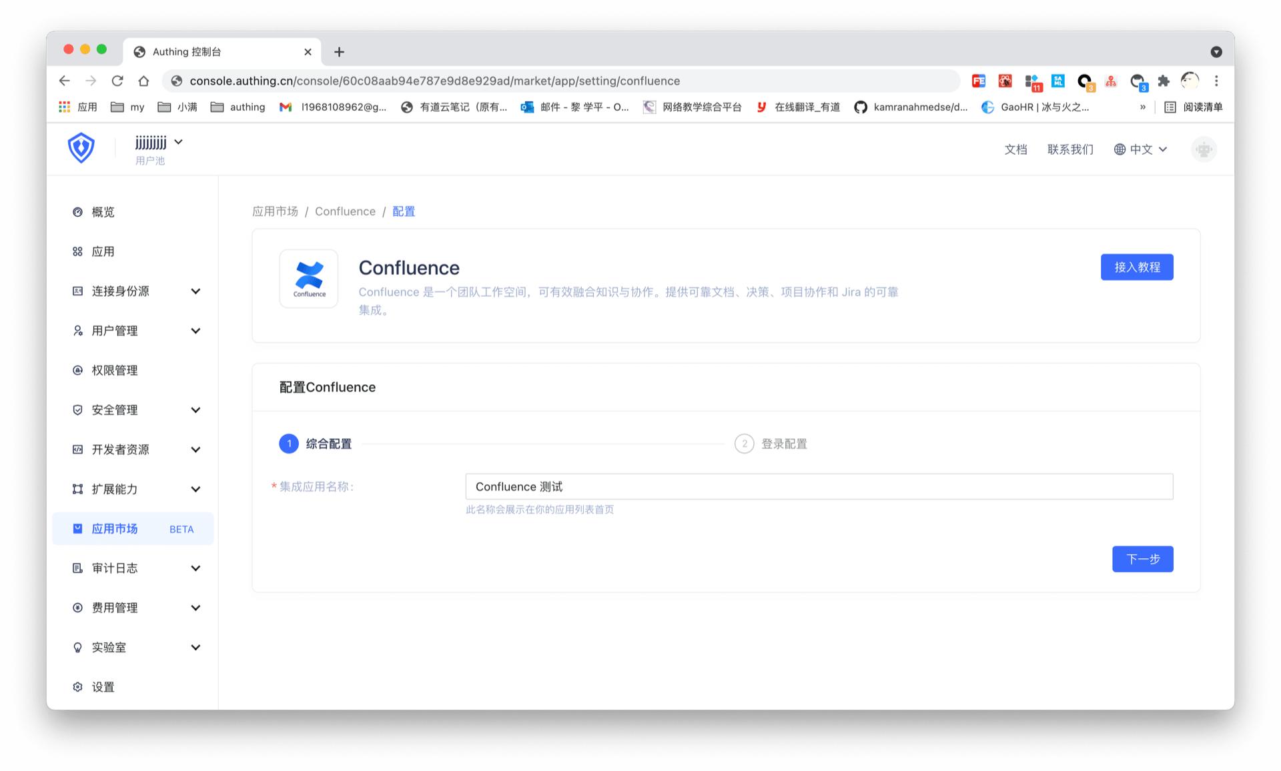Open the Chrome three-dot menu

pos(1216,81)
